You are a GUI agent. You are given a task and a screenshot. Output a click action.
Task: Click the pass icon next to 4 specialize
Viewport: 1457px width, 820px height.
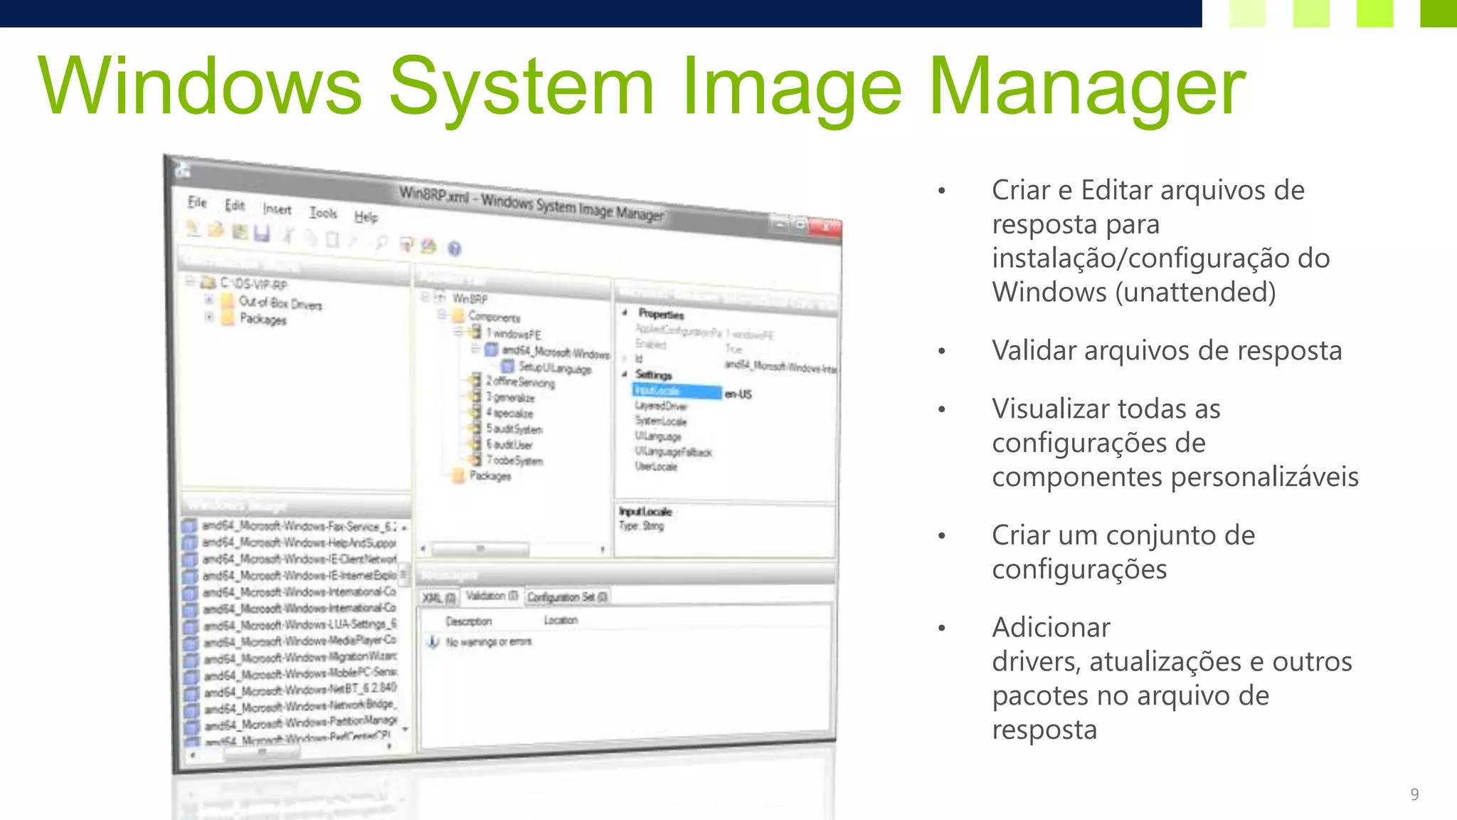pos(475,412)
